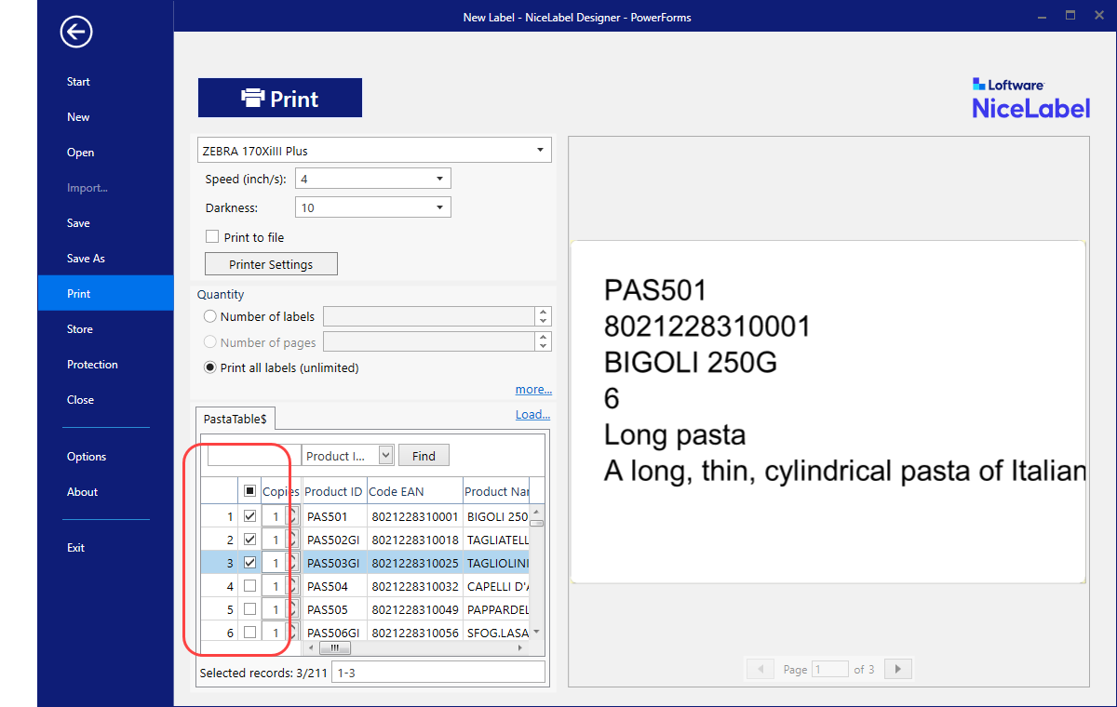Image resolution: width=1117 pixels, height=707 pixels.
Task: Check the checkbox for row PAS505
Action: pos(249,609)
